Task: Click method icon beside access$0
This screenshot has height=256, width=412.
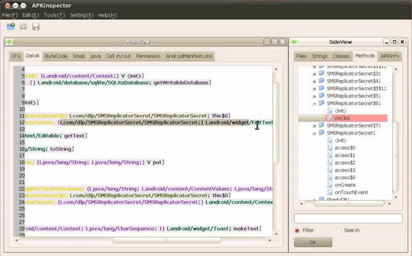Action: click(x=330, y=148)
